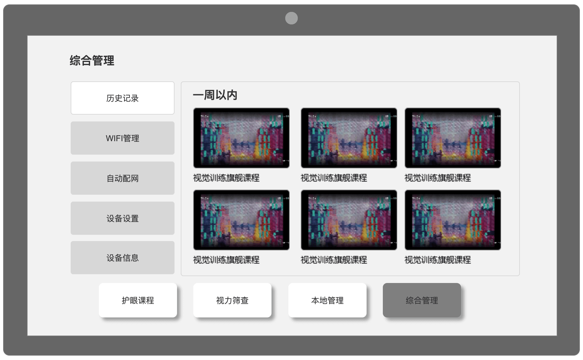Select the 综合管理 bottom tab

tap(422, 300)
